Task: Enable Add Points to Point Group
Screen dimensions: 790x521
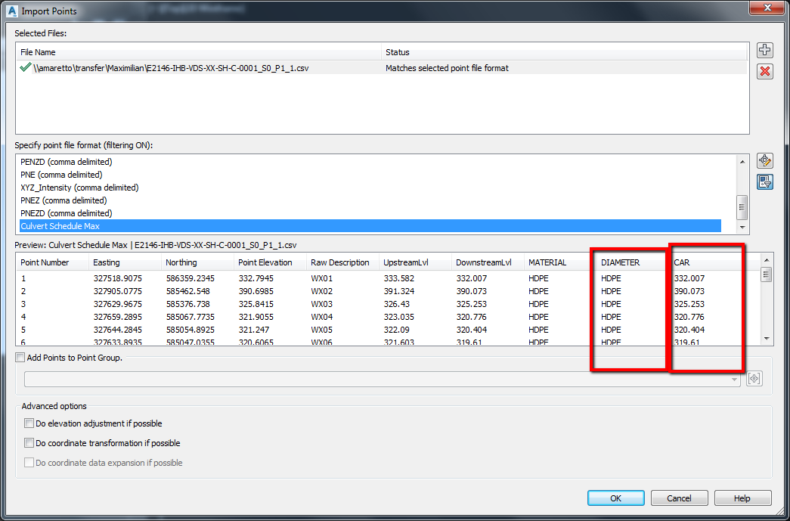Action: point(20,358)
